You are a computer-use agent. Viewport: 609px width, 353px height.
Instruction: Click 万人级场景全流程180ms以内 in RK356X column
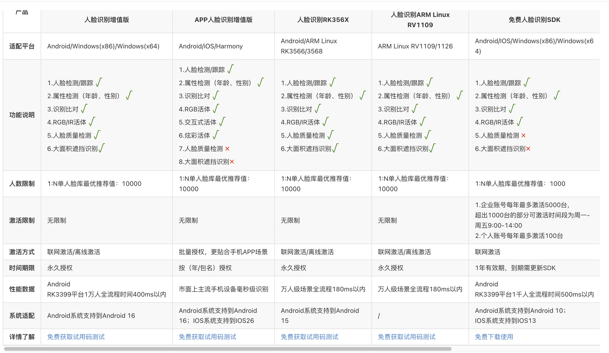323,289
